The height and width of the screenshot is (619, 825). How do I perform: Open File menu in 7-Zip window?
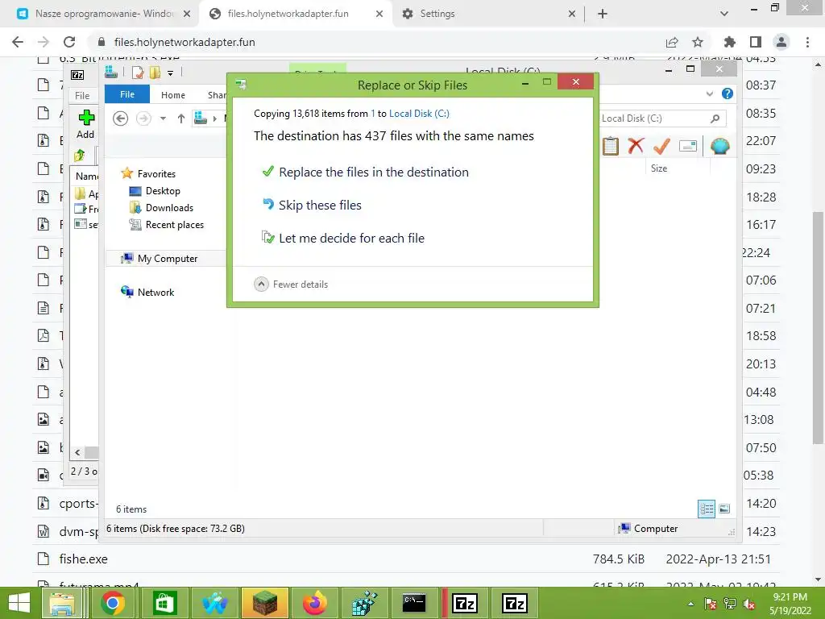pos(82,95)
